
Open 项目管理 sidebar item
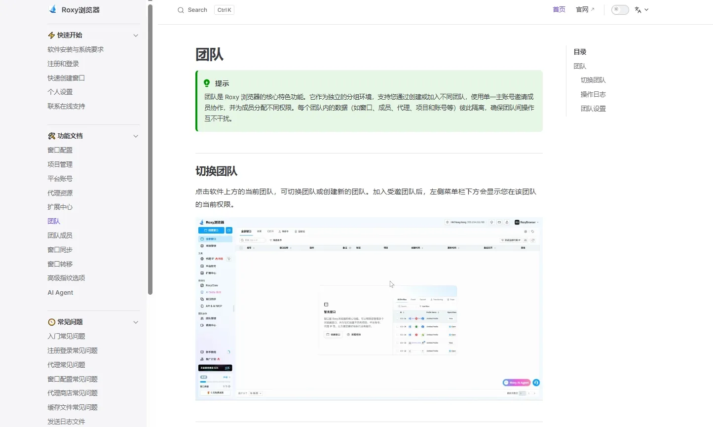coord(60,164)
